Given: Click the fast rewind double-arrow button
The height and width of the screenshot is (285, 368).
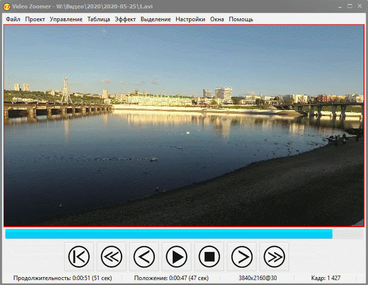Looking at the screenshot, I should click(x=111, y=256).
